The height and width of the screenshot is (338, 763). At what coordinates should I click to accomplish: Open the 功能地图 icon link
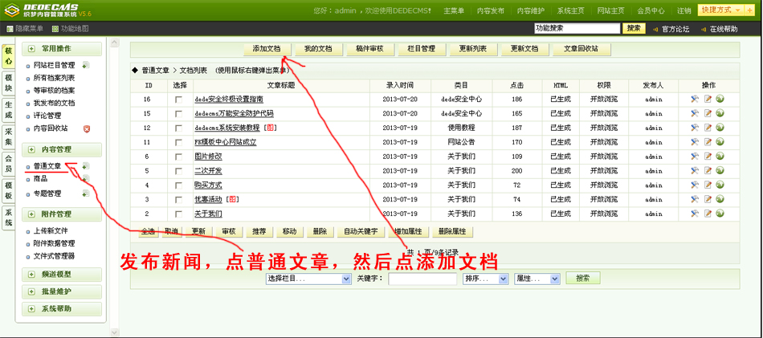55,28
